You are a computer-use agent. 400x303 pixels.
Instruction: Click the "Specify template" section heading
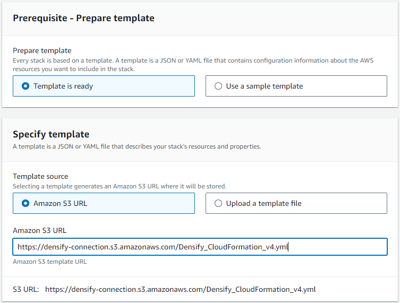tap(51, 134)
